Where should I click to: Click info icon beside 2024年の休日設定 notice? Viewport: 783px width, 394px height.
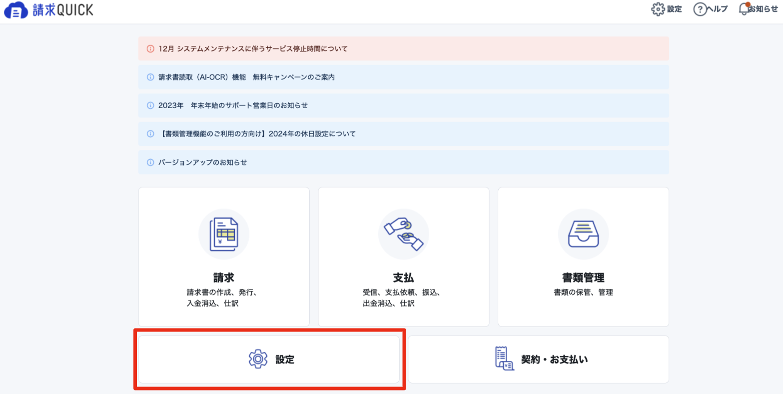point(150,134)
